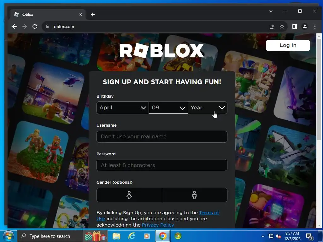Share this page with the share icon
The width and height of the screenshot is (323, 242).
point(272,26)
